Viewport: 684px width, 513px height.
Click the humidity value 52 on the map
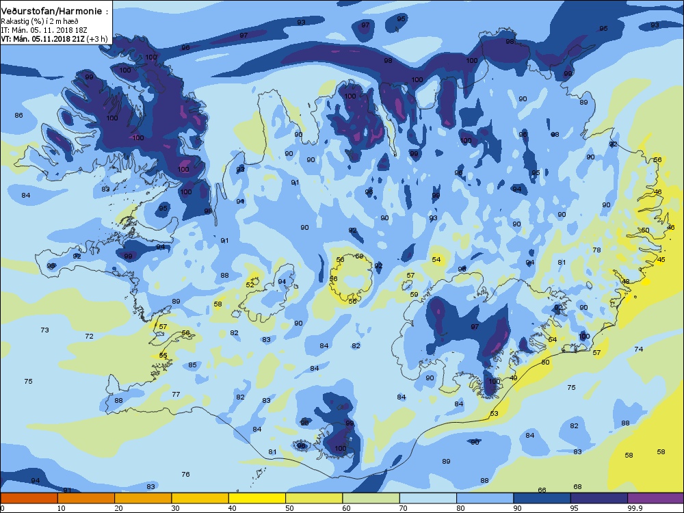(x=250, y=285)
